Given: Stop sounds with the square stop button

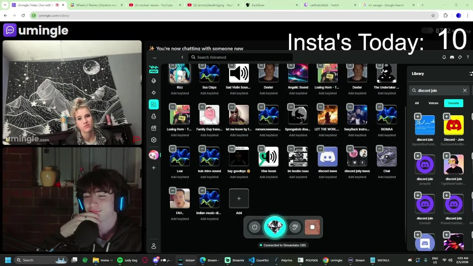Looking at the screenshot, I should pos(312,227).
